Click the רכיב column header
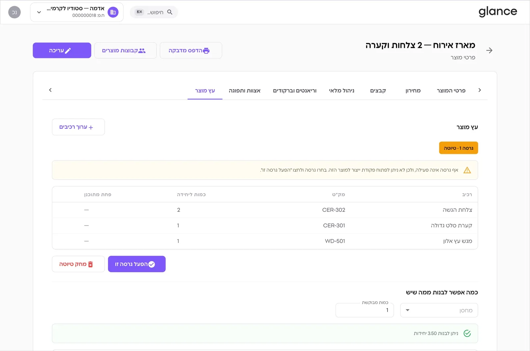Screen dimensions: 530x351 pos(467,195)
